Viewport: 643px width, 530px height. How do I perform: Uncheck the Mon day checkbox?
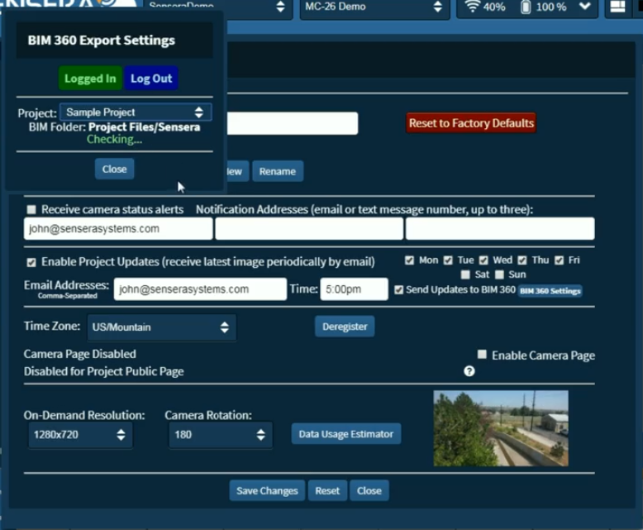tap(409, 260)
